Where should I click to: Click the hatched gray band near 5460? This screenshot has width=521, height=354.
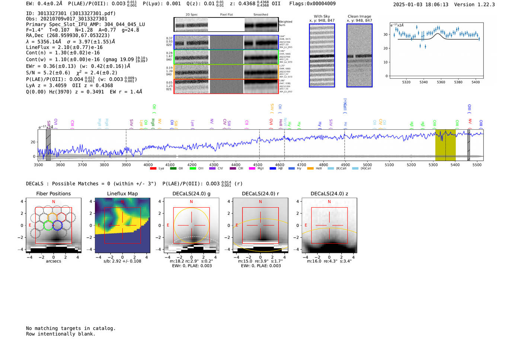tap(469, 145)
